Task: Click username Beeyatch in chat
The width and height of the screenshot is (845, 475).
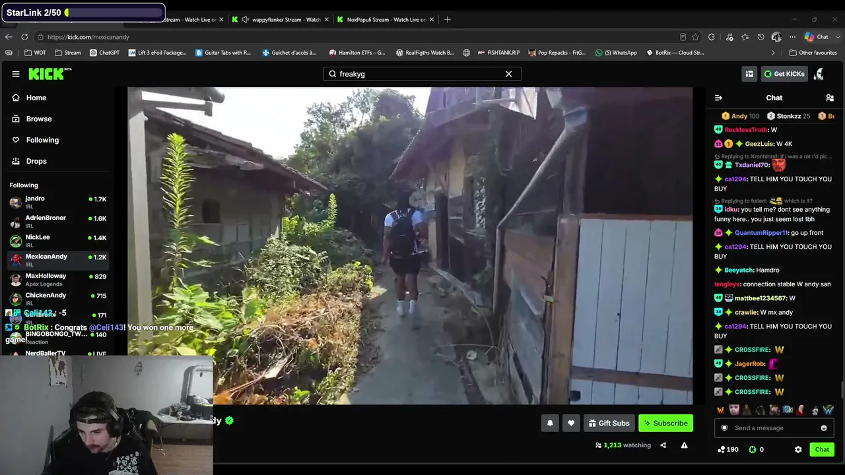Action: [x=739, y=270]
